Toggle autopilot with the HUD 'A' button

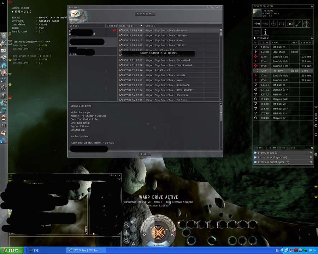click(133, 244)
